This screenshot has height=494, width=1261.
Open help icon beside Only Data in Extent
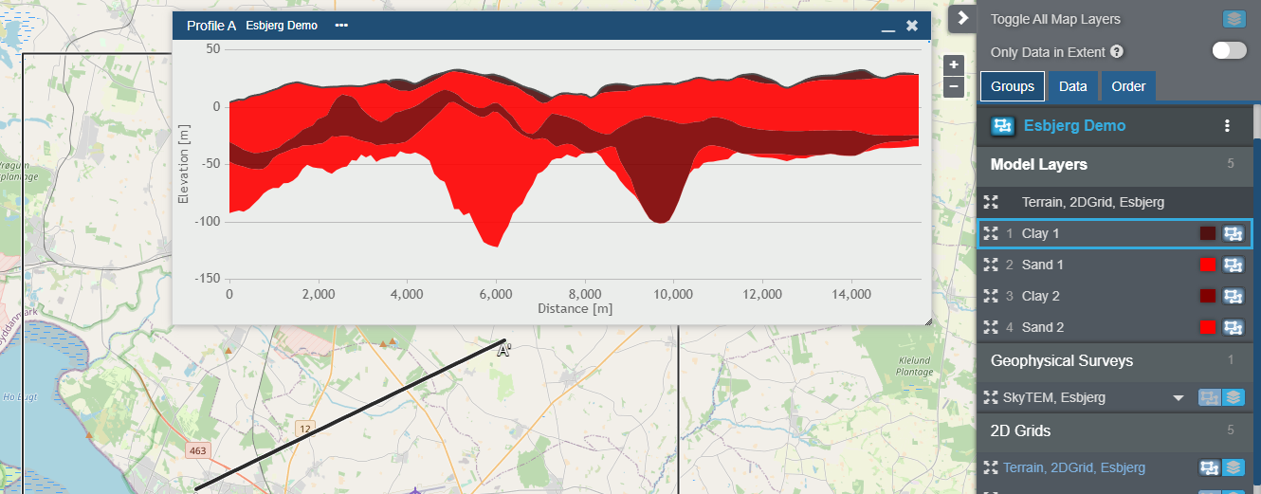coord(1117,52)
